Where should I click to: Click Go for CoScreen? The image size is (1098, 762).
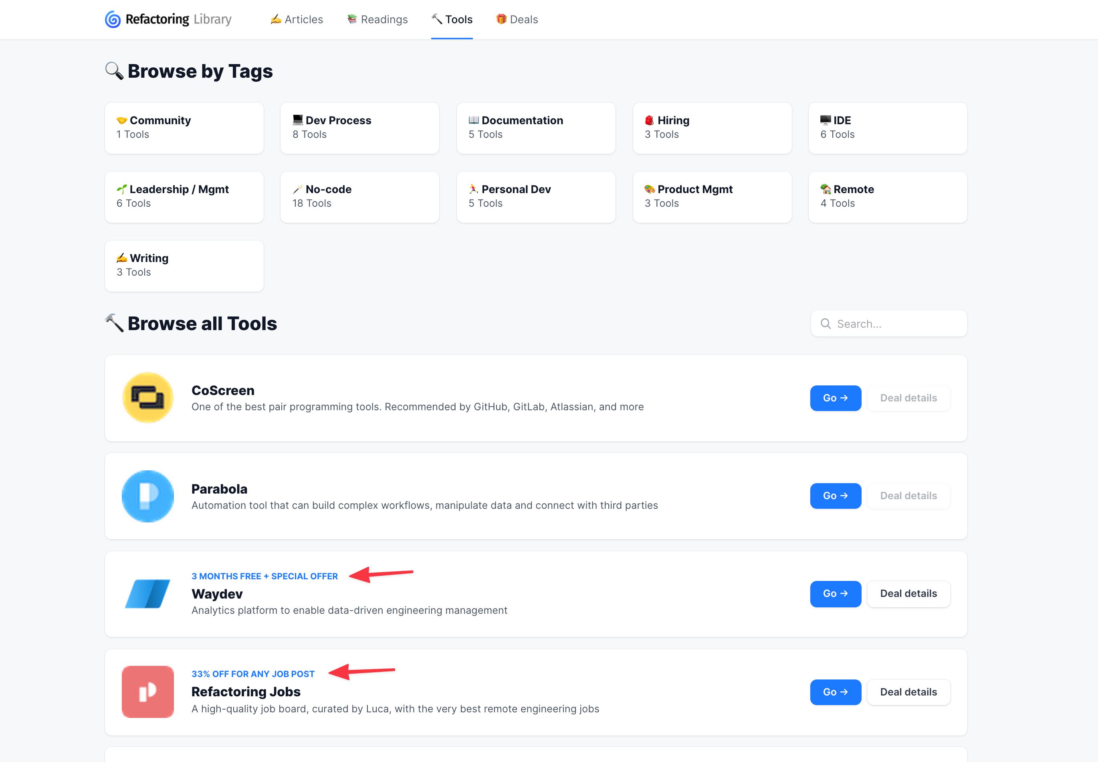pos(835,398)
